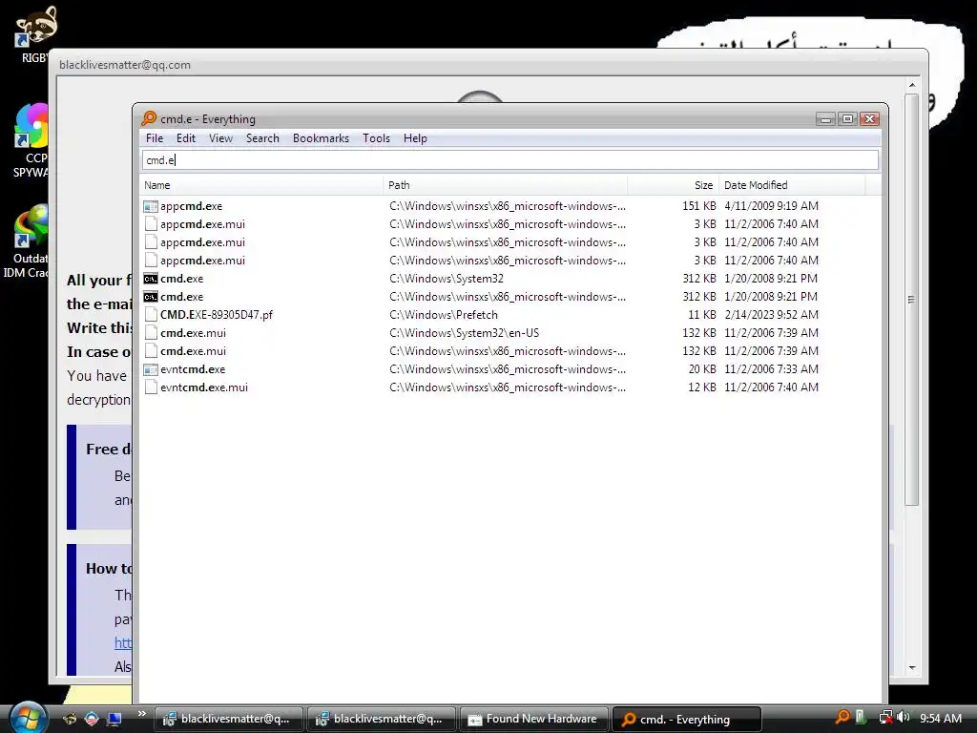977x733 pixels.
Task: Open the Bookmarks menu
Action: pos(321,138)
